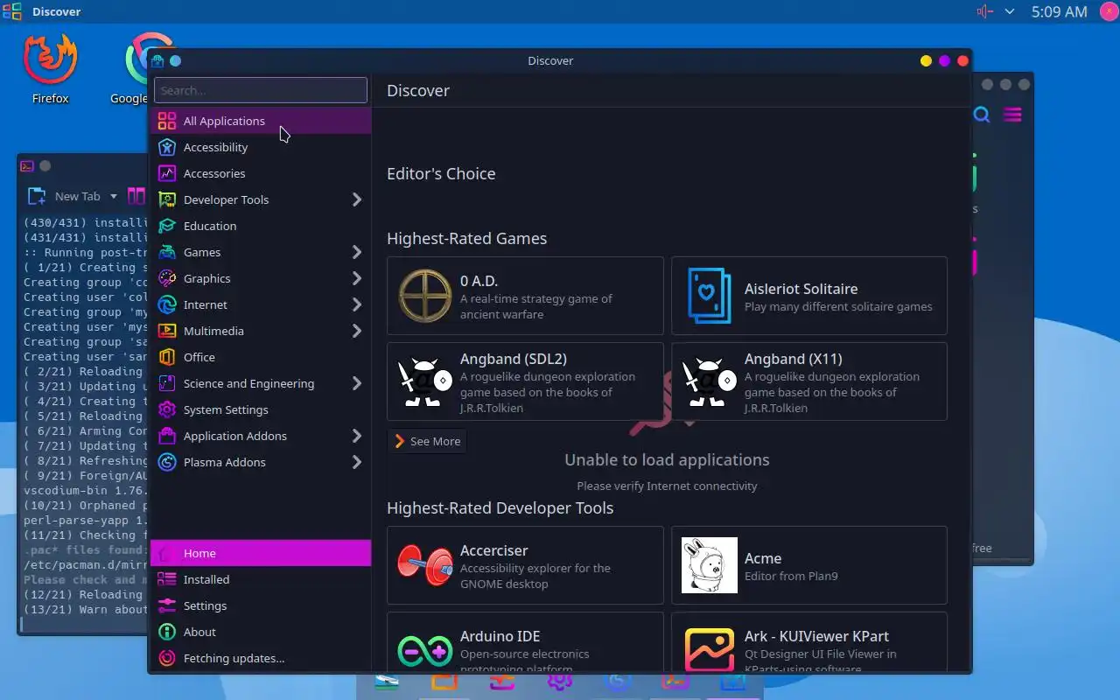
Task: Click the Accerciser app icon
Action: click(425, 565)
